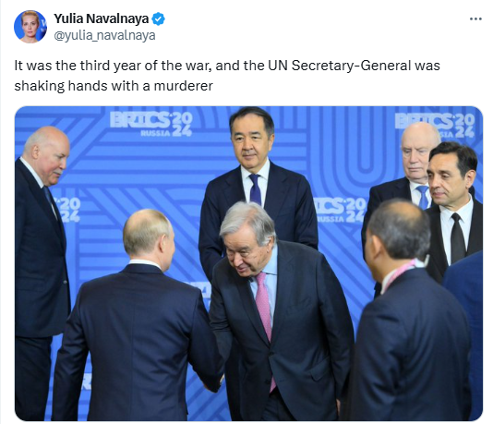Open the three-dot more options menu

click(475, 19)
